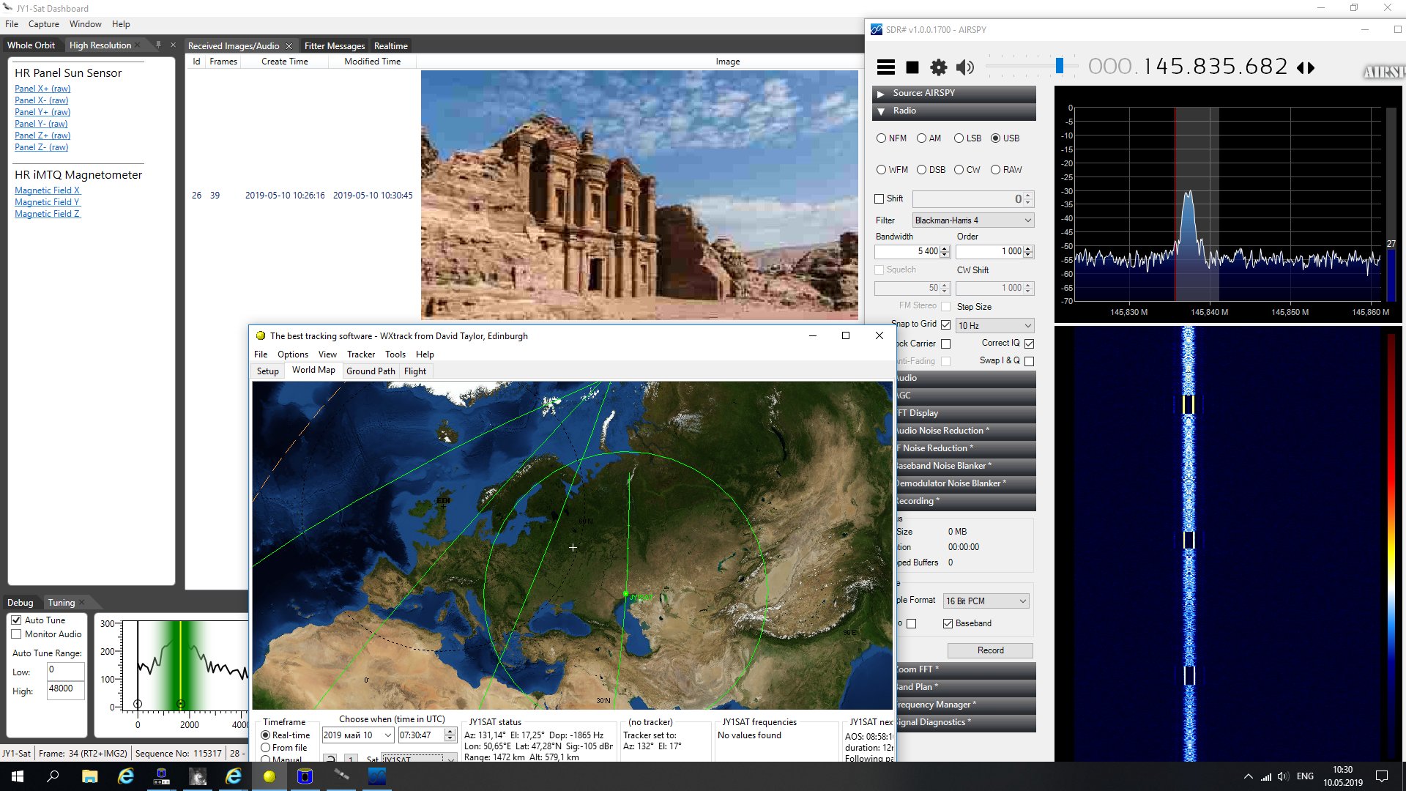
Task: Click the WXtrack yellow ball taskbar icon
Action: tap(269, 776)
